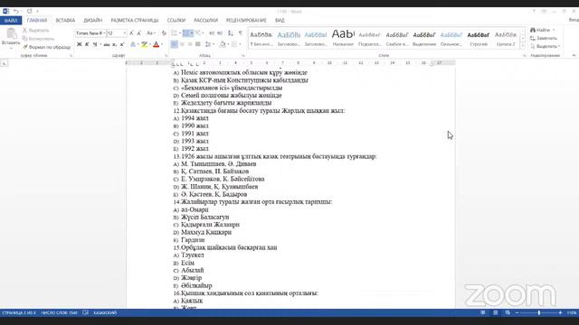Screen dimensions: 579x325
Task: Toggle Justify paragraph alignment
Action: tap(198, 44)
